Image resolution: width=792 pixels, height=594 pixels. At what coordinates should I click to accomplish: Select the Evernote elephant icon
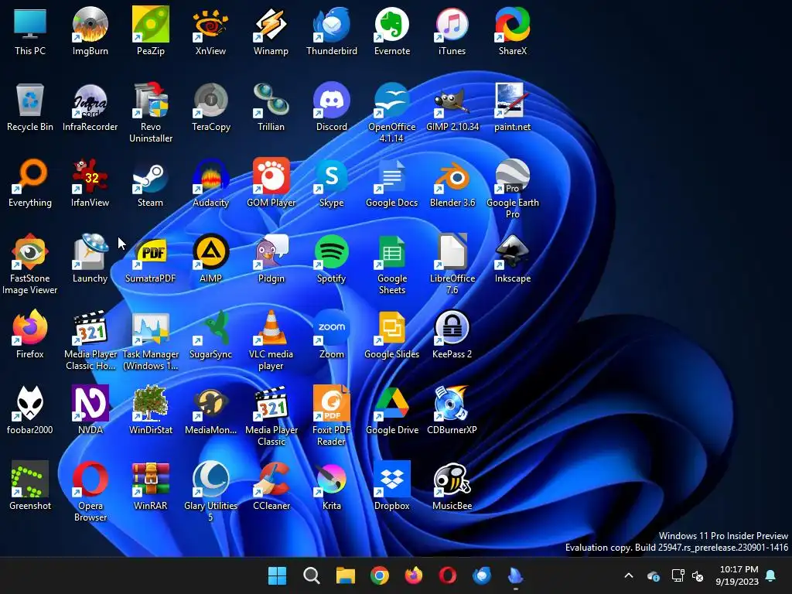point(392,24)
